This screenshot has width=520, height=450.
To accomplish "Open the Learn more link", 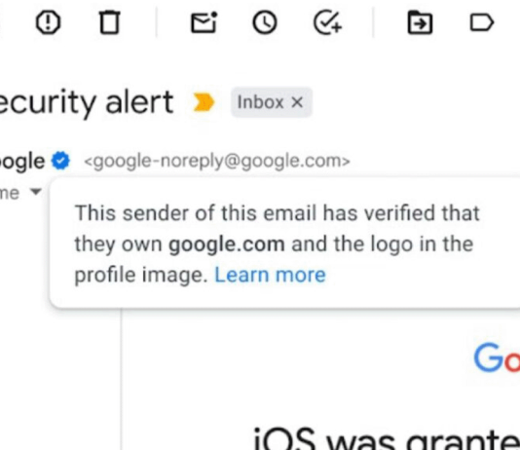I will pyautogui.click(x=271, y=275).
